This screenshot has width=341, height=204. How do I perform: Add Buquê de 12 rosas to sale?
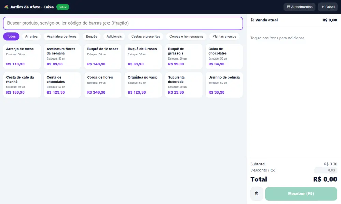[x=103, y=56]
